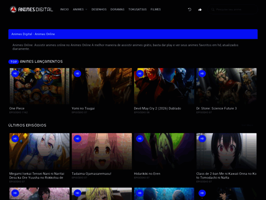The height and width of the screenshot is (200, 266).
Task: Open the watch history icon
Action: 190,9
